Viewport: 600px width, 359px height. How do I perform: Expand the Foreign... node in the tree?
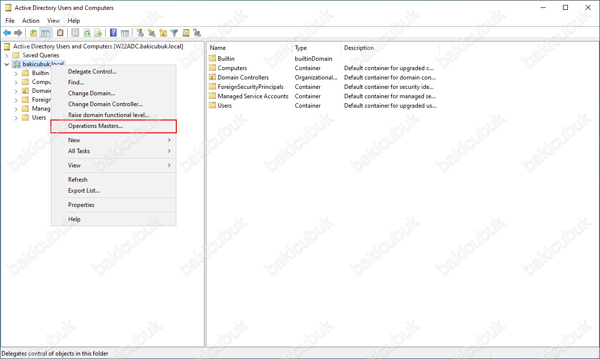pyautogui.click(x=16, y=100)
